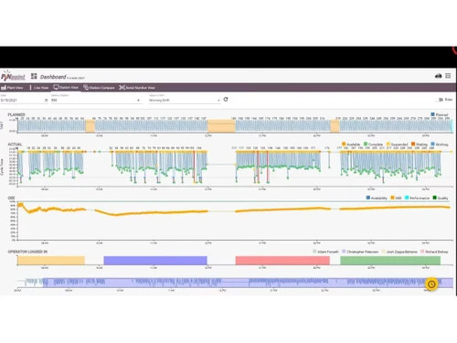Viewport: 457px width, 343px height.
Task: Click the PLANNED chart title
Action: (16, 114)
